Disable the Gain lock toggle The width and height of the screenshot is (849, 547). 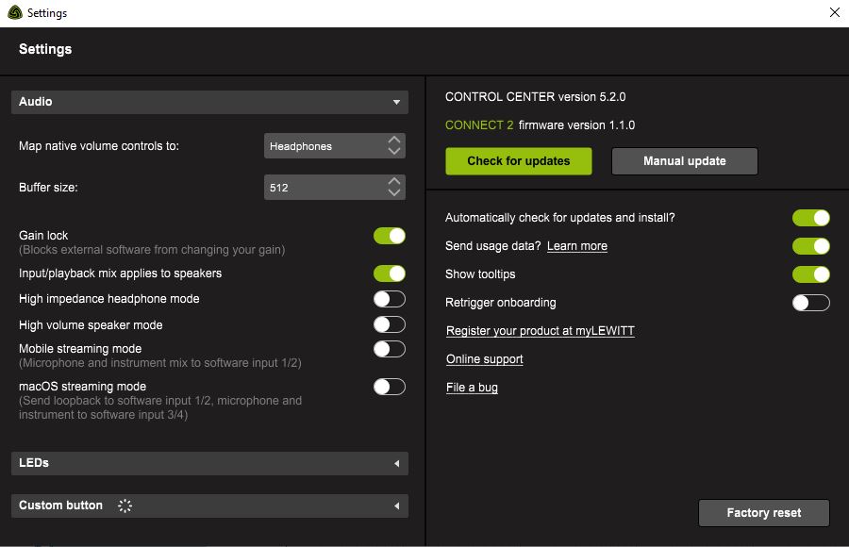point(389,235)
